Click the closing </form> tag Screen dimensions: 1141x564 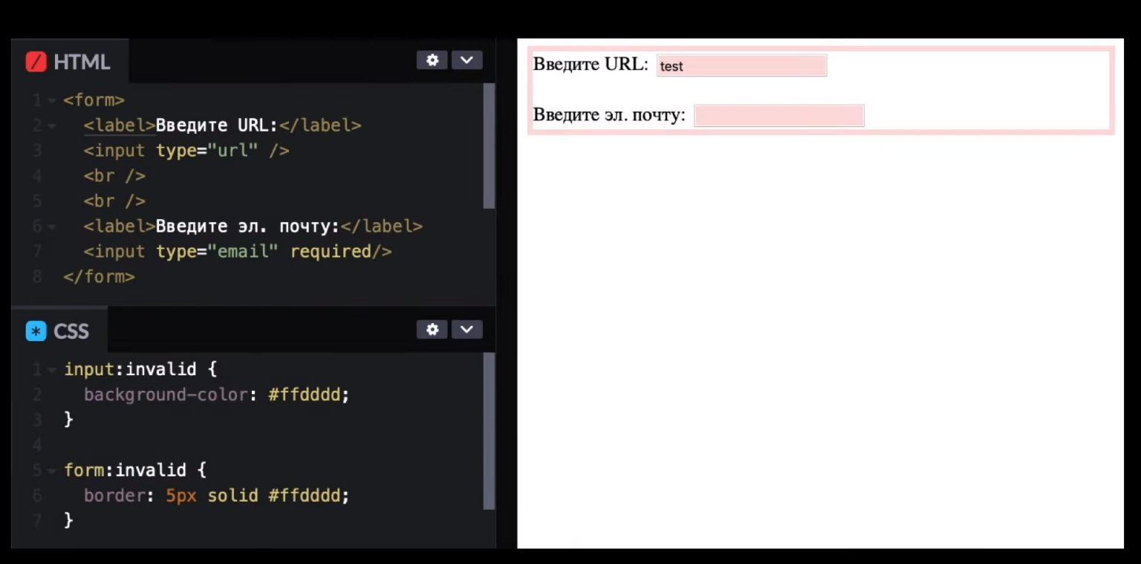pos(100,276)
